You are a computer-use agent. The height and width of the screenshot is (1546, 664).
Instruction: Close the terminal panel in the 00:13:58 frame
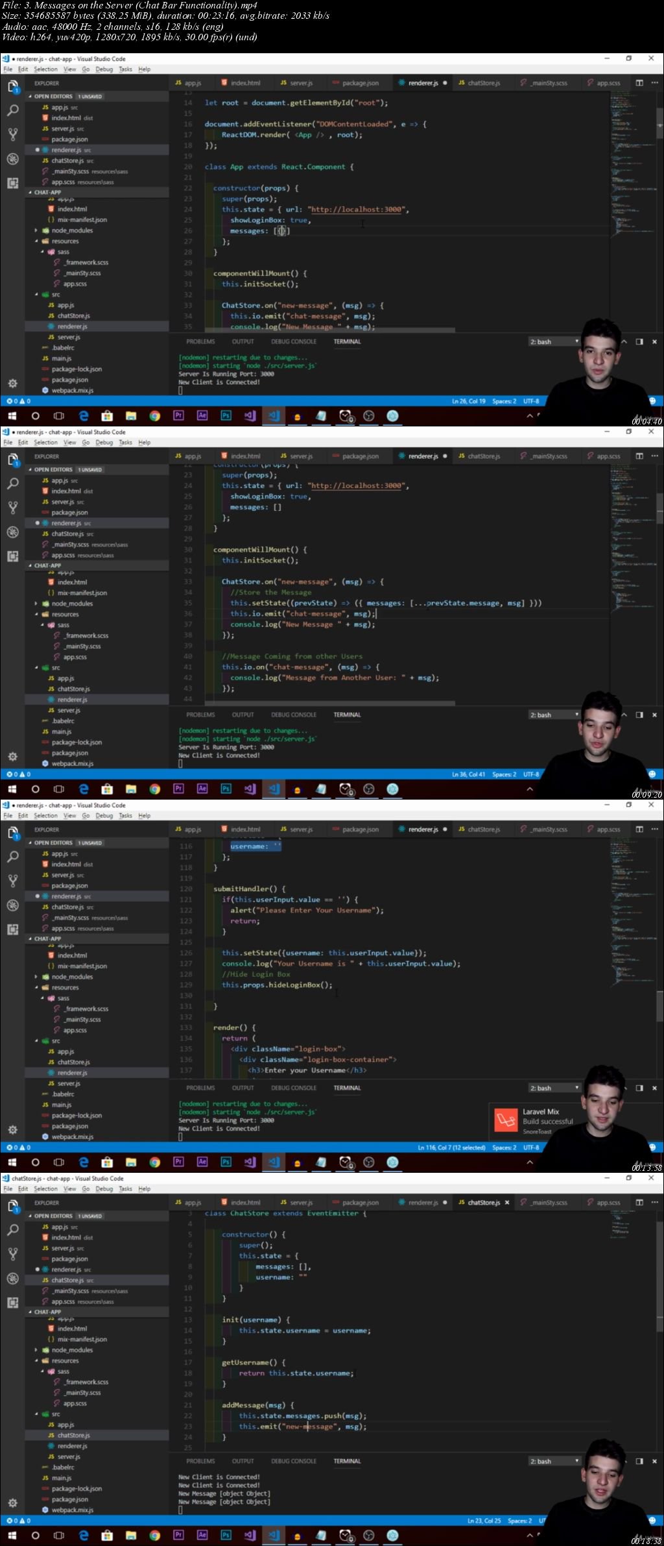(654, 1088)
